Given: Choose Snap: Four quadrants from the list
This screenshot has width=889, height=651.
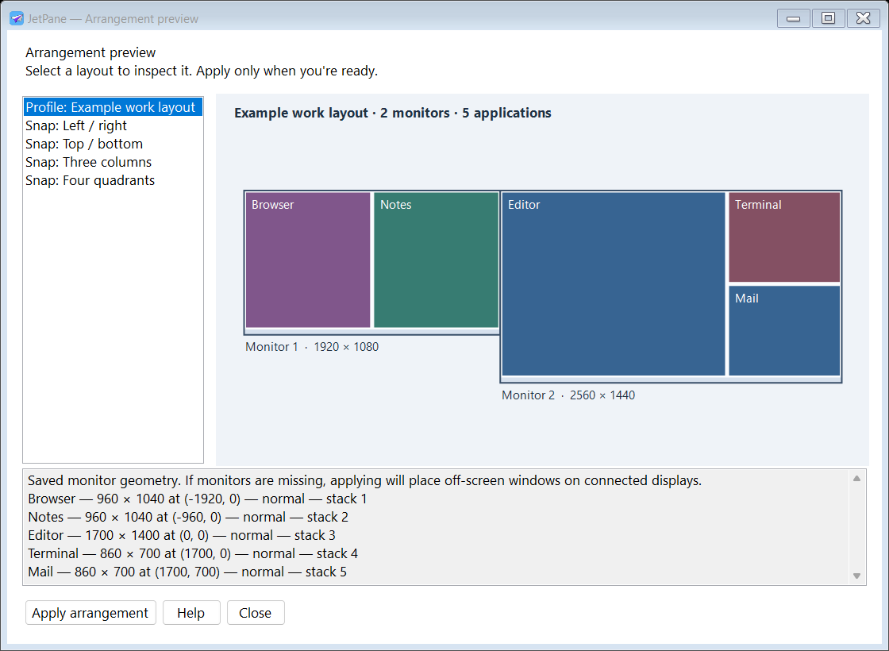Looking at the screenshot, I should 113,179.
